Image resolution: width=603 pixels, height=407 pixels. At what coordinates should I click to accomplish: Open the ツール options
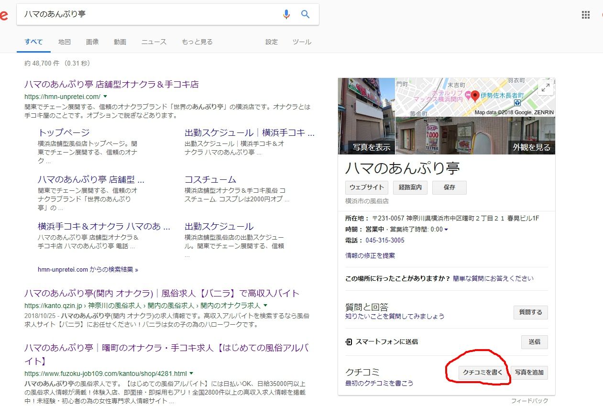(302, 42)
